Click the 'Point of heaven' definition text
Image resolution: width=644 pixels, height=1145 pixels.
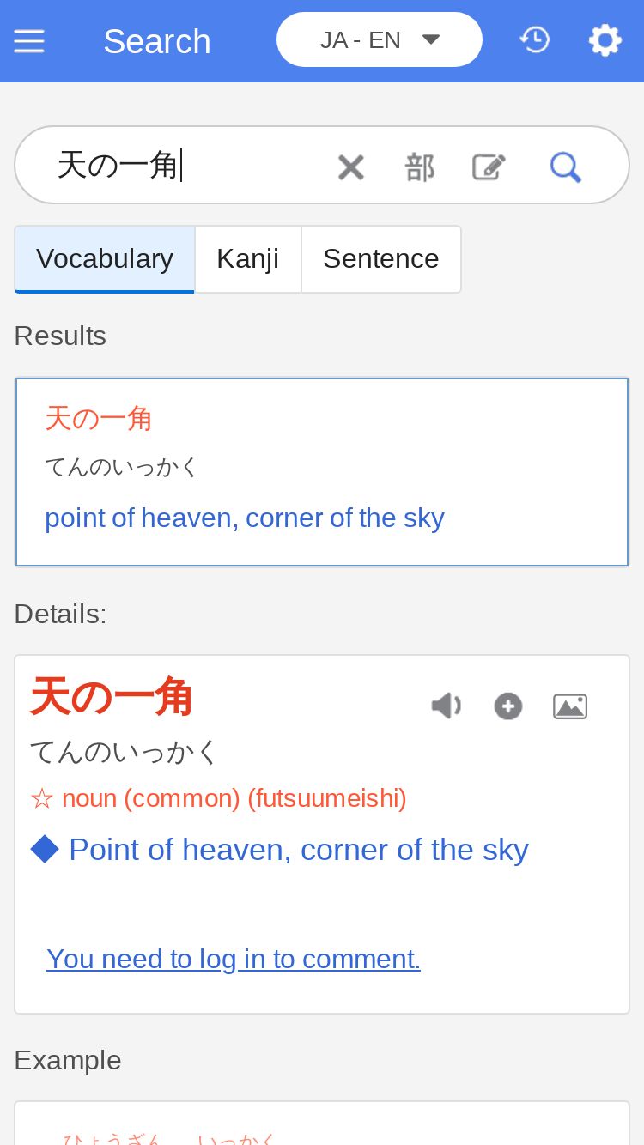[298, 850]
